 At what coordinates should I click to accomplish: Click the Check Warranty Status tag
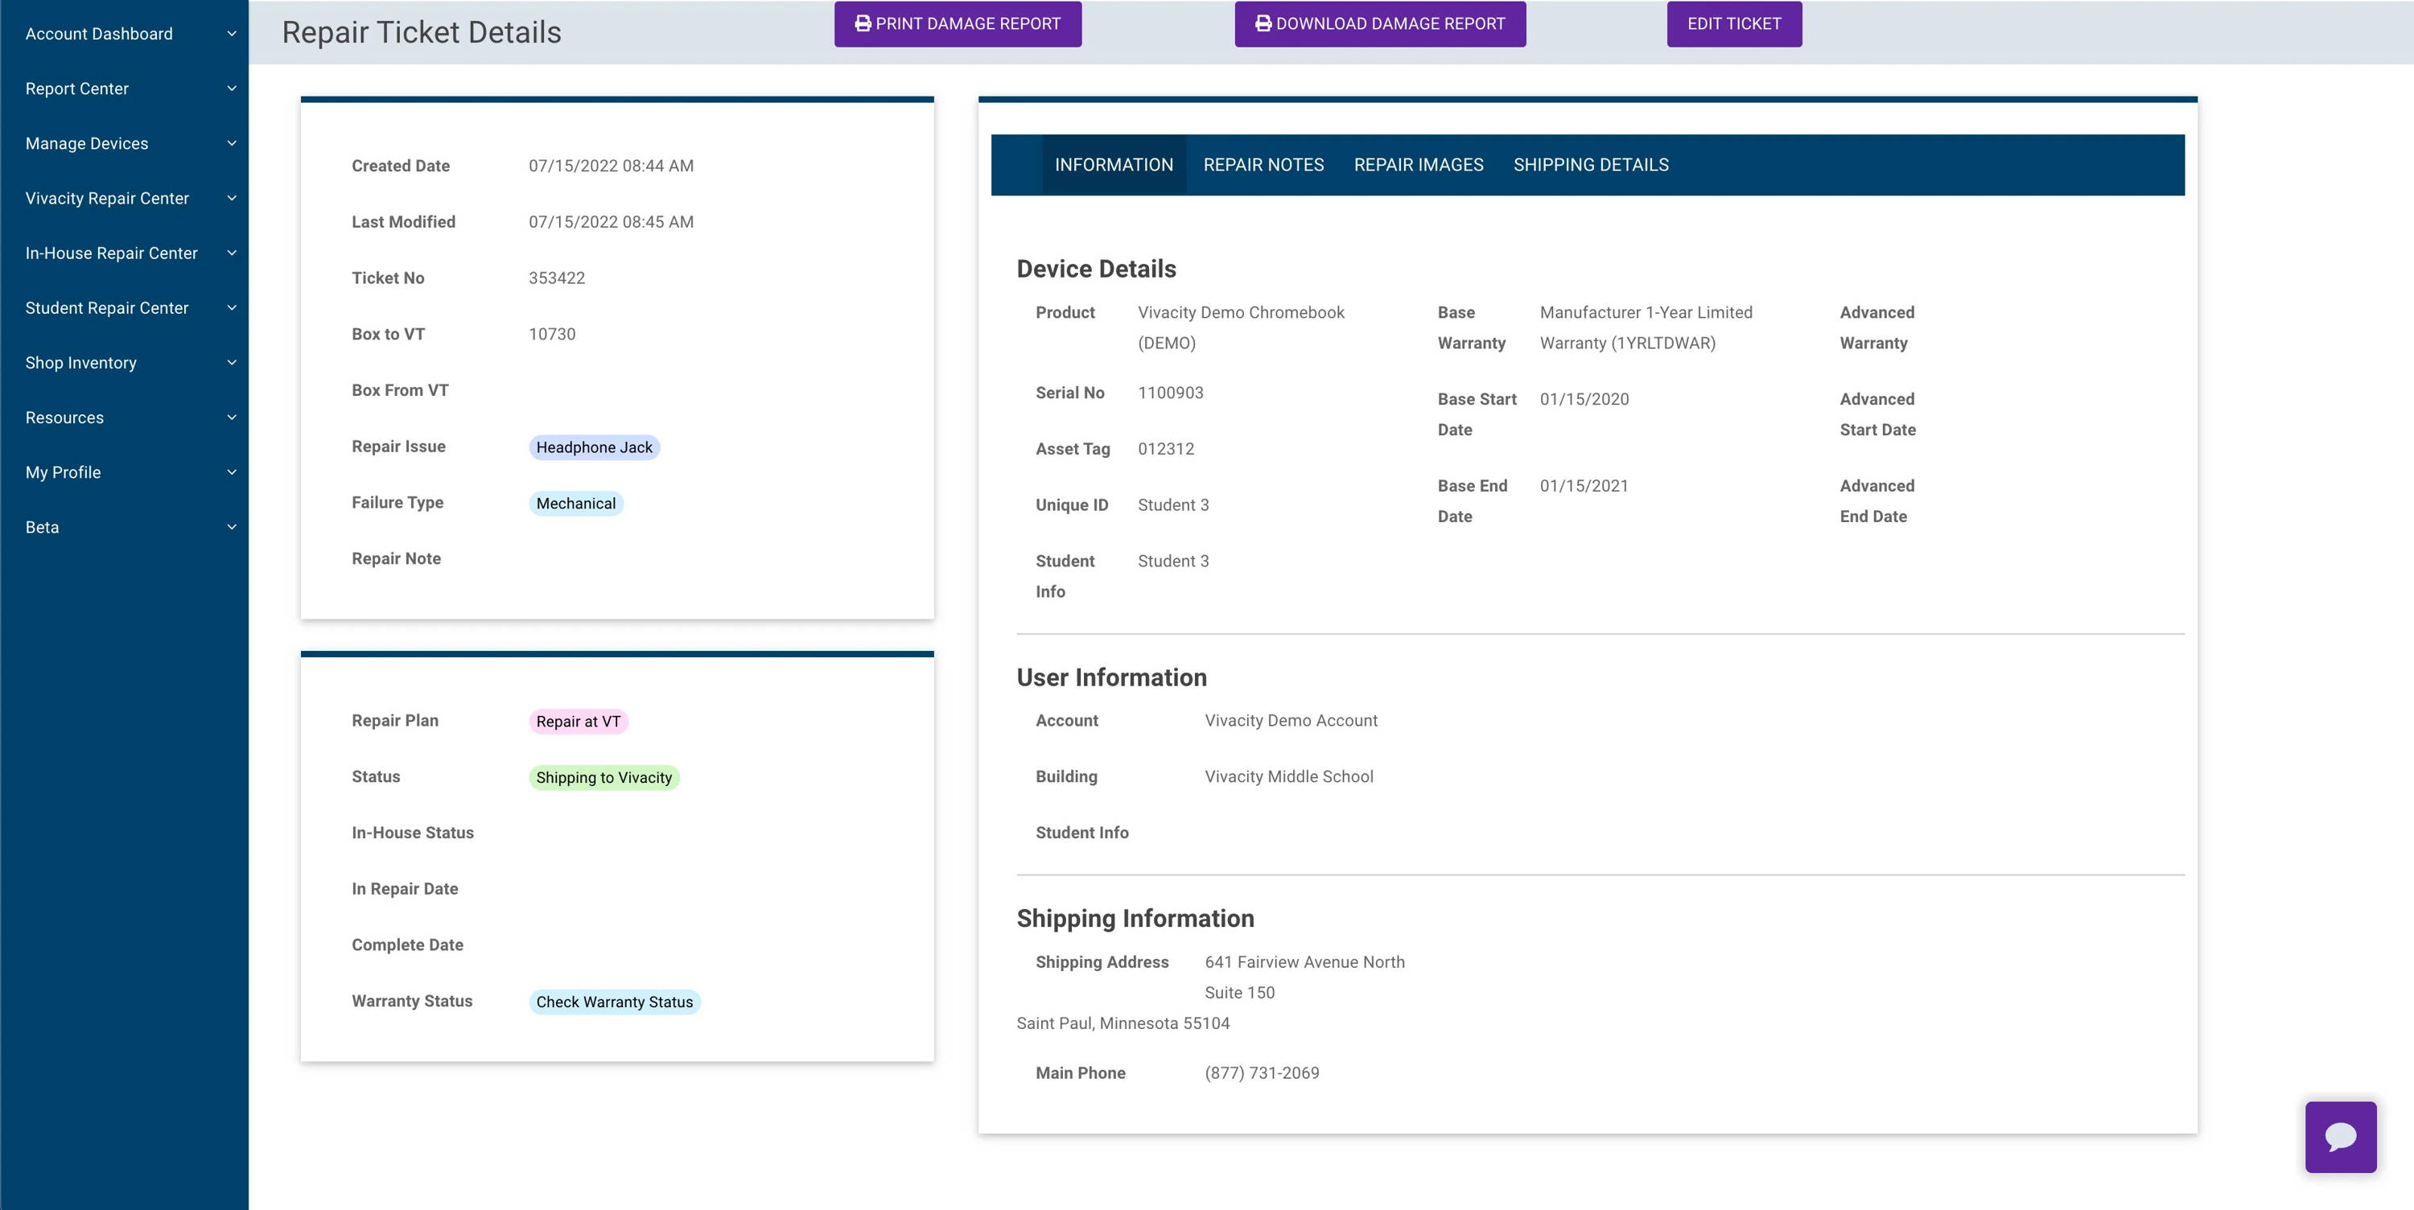point(614,1002)
